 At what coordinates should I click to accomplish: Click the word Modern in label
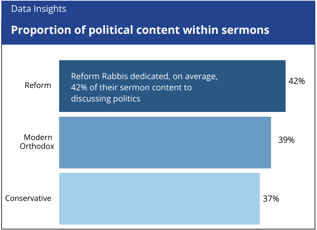38,137
